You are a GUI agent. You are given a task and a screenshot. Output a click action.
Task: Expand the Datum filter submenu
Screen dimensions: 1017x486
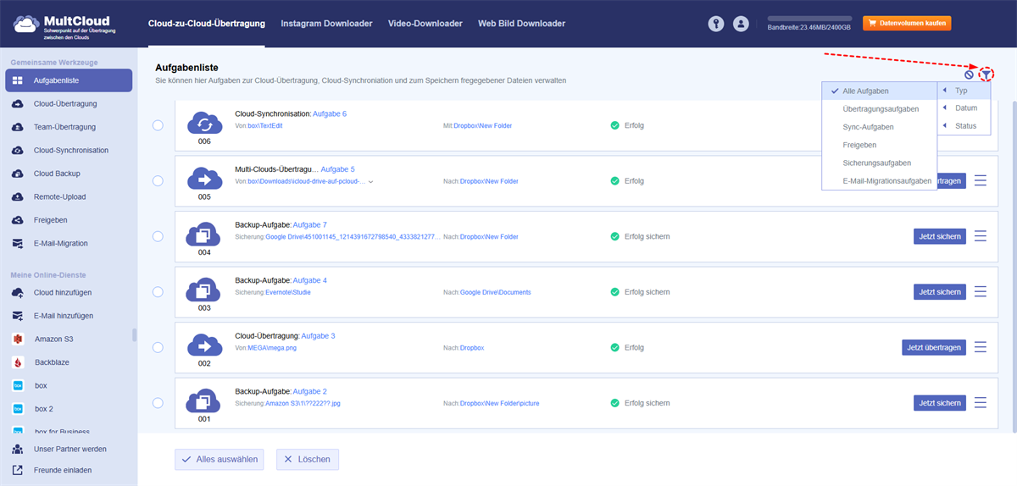[x=965, y=108]
